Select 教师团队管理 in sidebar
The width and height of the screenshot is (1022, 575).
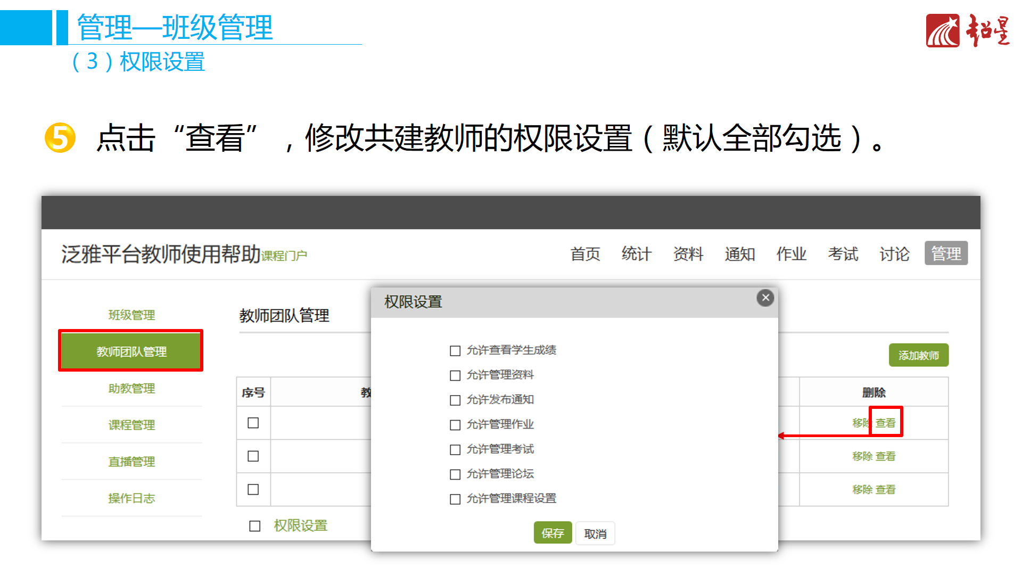click(x=131, y=351)
